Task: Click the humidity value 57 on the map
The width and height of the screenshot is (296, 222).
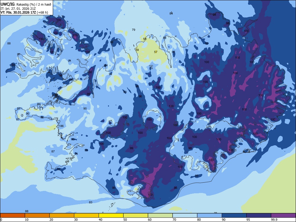Action: [156, 52]
